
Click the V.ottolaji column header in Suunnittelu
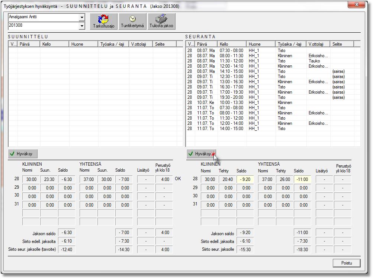click(x=141, y=44)
